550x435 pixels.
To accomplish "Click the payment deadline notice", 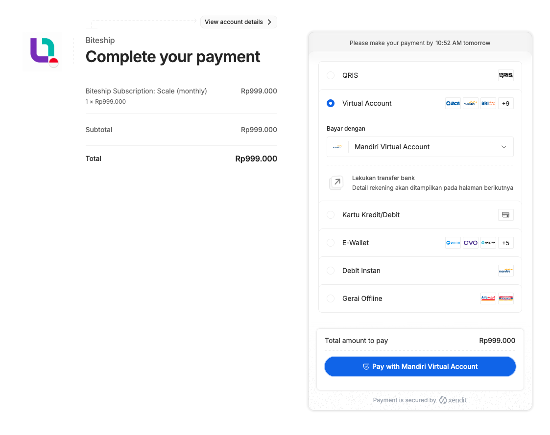I will [x=420, y=43].
